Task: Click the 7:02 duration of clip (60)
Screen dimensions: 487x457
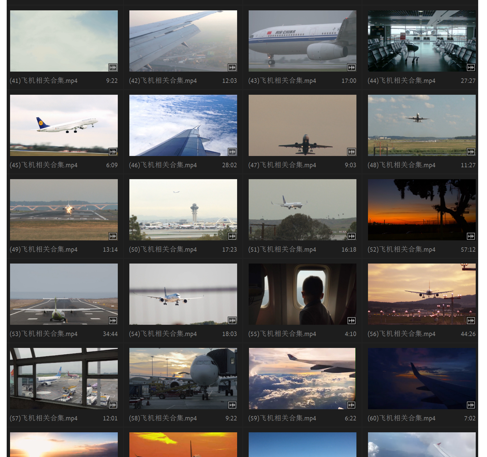Action: tap(470, 418)
